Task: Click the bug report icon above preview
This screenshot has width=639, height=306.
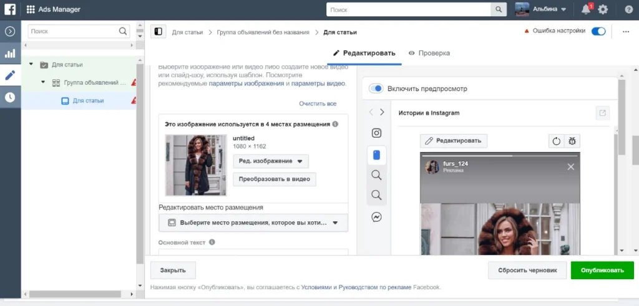Action: [572, 141]
